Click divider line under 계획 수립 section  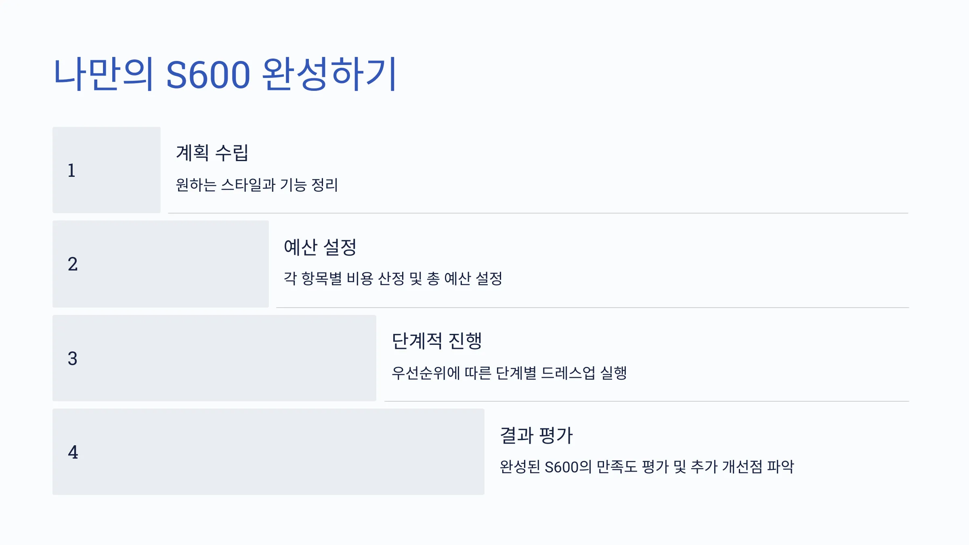[x=538, y=213]
